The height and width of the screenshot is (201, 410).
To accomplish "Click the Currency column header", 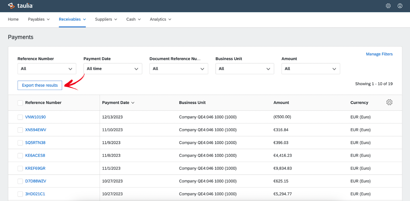I will [359, 103].
